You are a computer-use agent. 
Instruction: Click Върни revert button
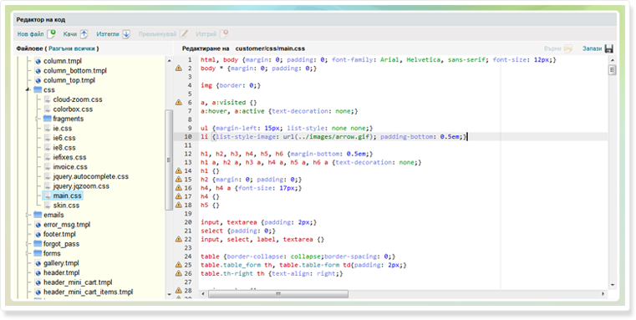[558, 48]
